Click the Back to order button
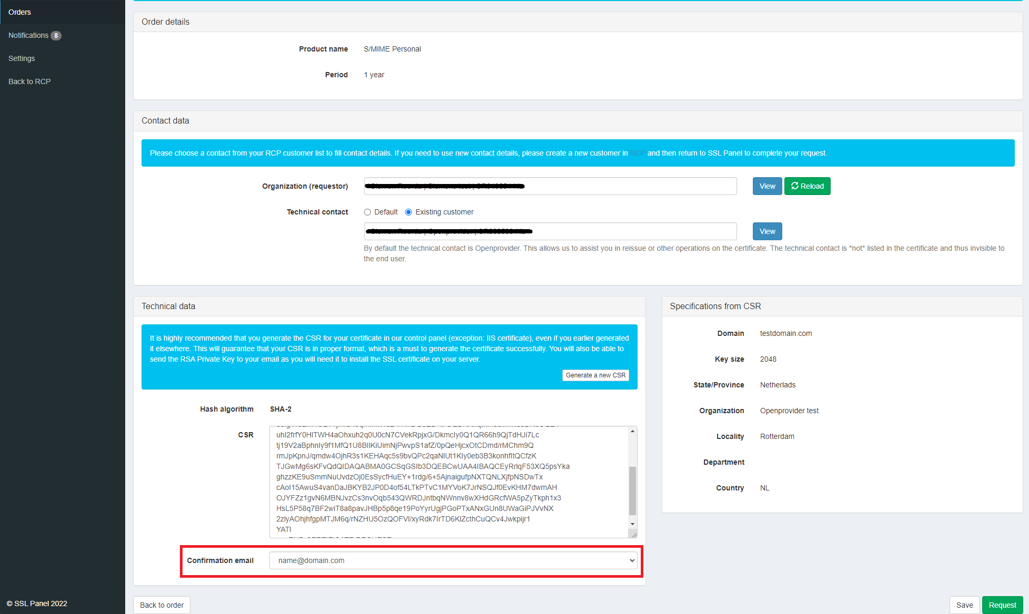 coord(162,605)
